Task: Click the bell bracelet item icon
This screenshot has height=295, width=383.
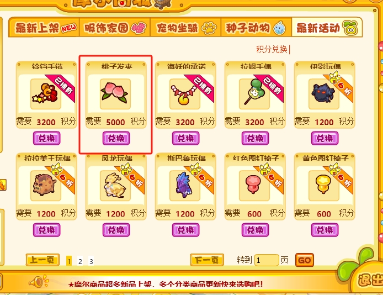Action: 45,94
